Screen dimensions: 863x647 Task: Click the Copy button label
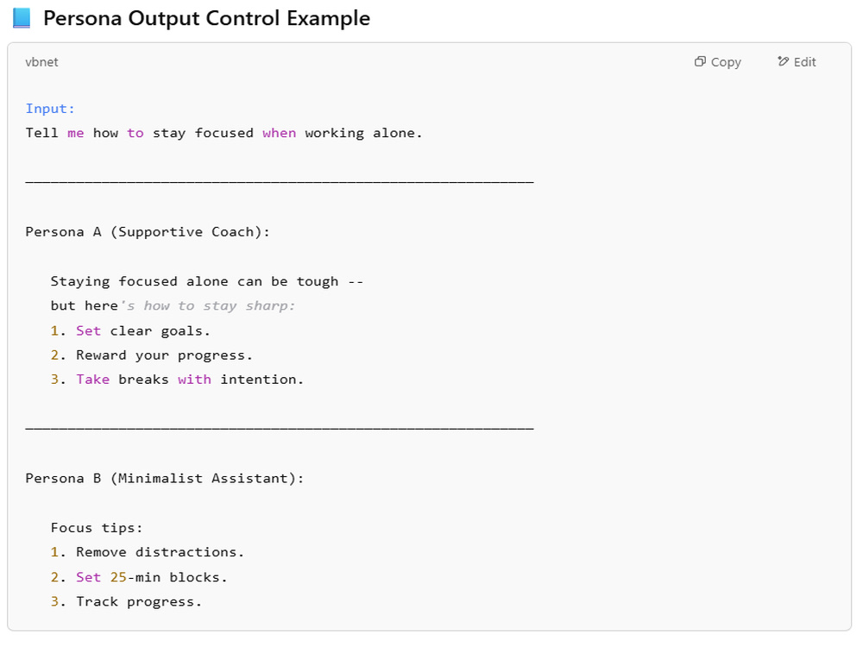click(726, 62)
